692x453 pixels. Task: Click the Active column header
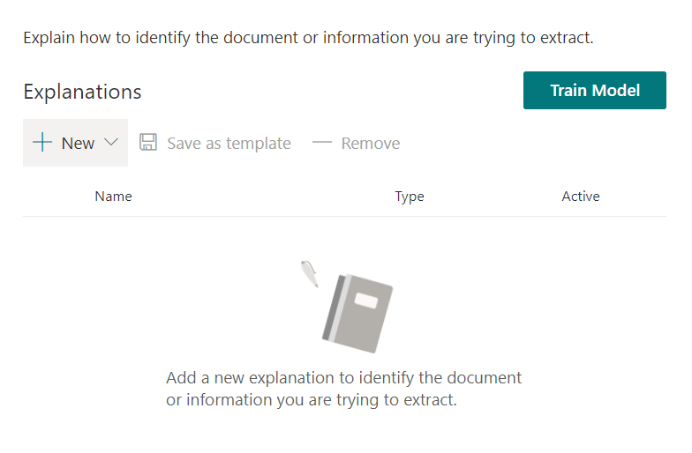(580, 197)
